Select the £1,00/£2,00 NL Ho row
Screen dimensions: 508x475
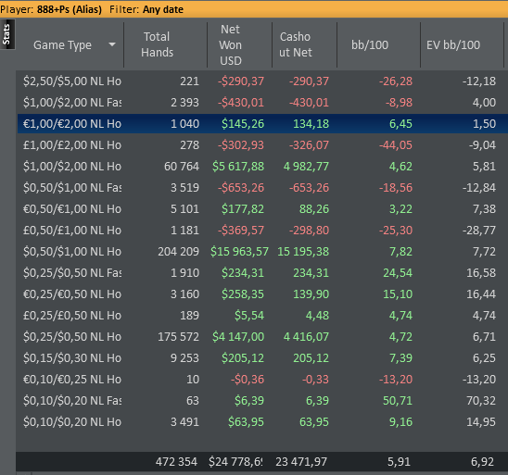[x=262, y=145]
